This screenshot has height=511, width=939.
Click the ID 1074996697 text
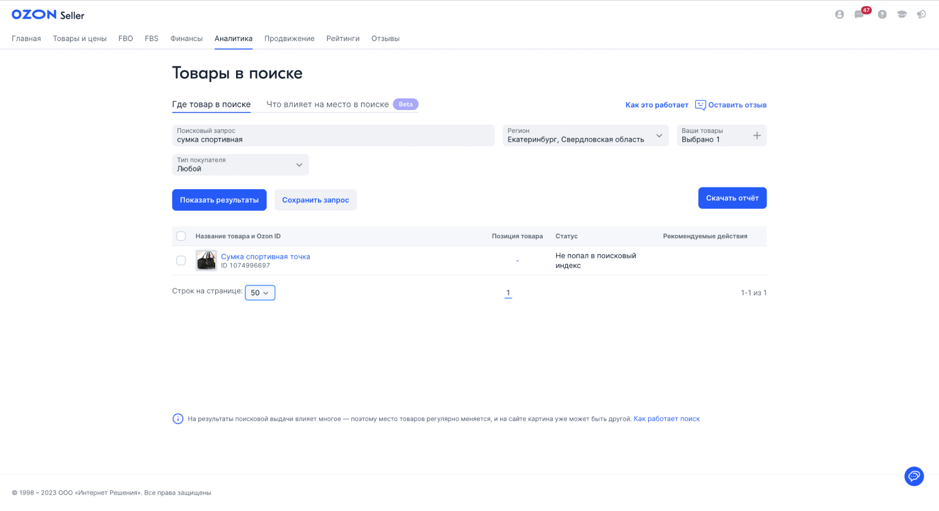245,266
